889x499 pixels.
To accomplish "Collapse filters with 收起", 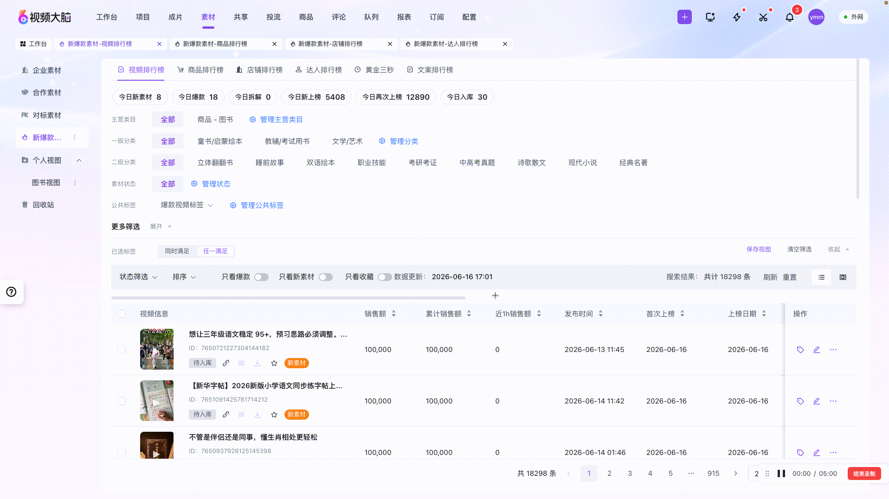I will [838, 249].
